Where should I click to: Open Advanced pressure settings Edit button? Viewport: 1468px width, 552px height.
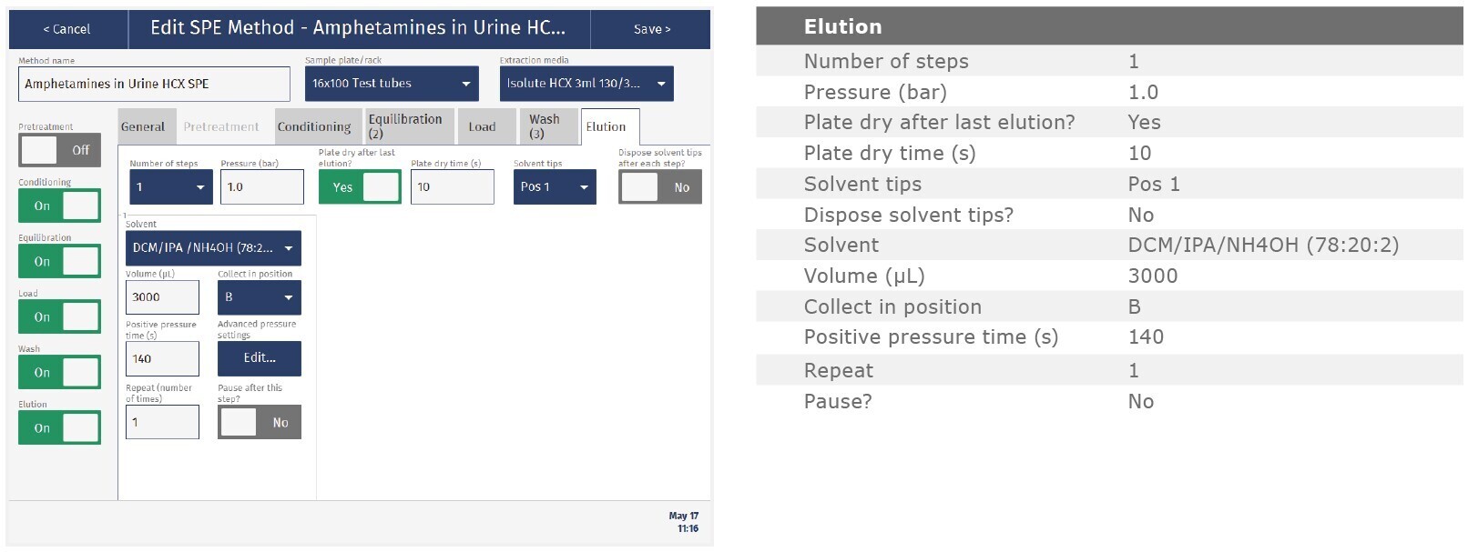(259, 358)
